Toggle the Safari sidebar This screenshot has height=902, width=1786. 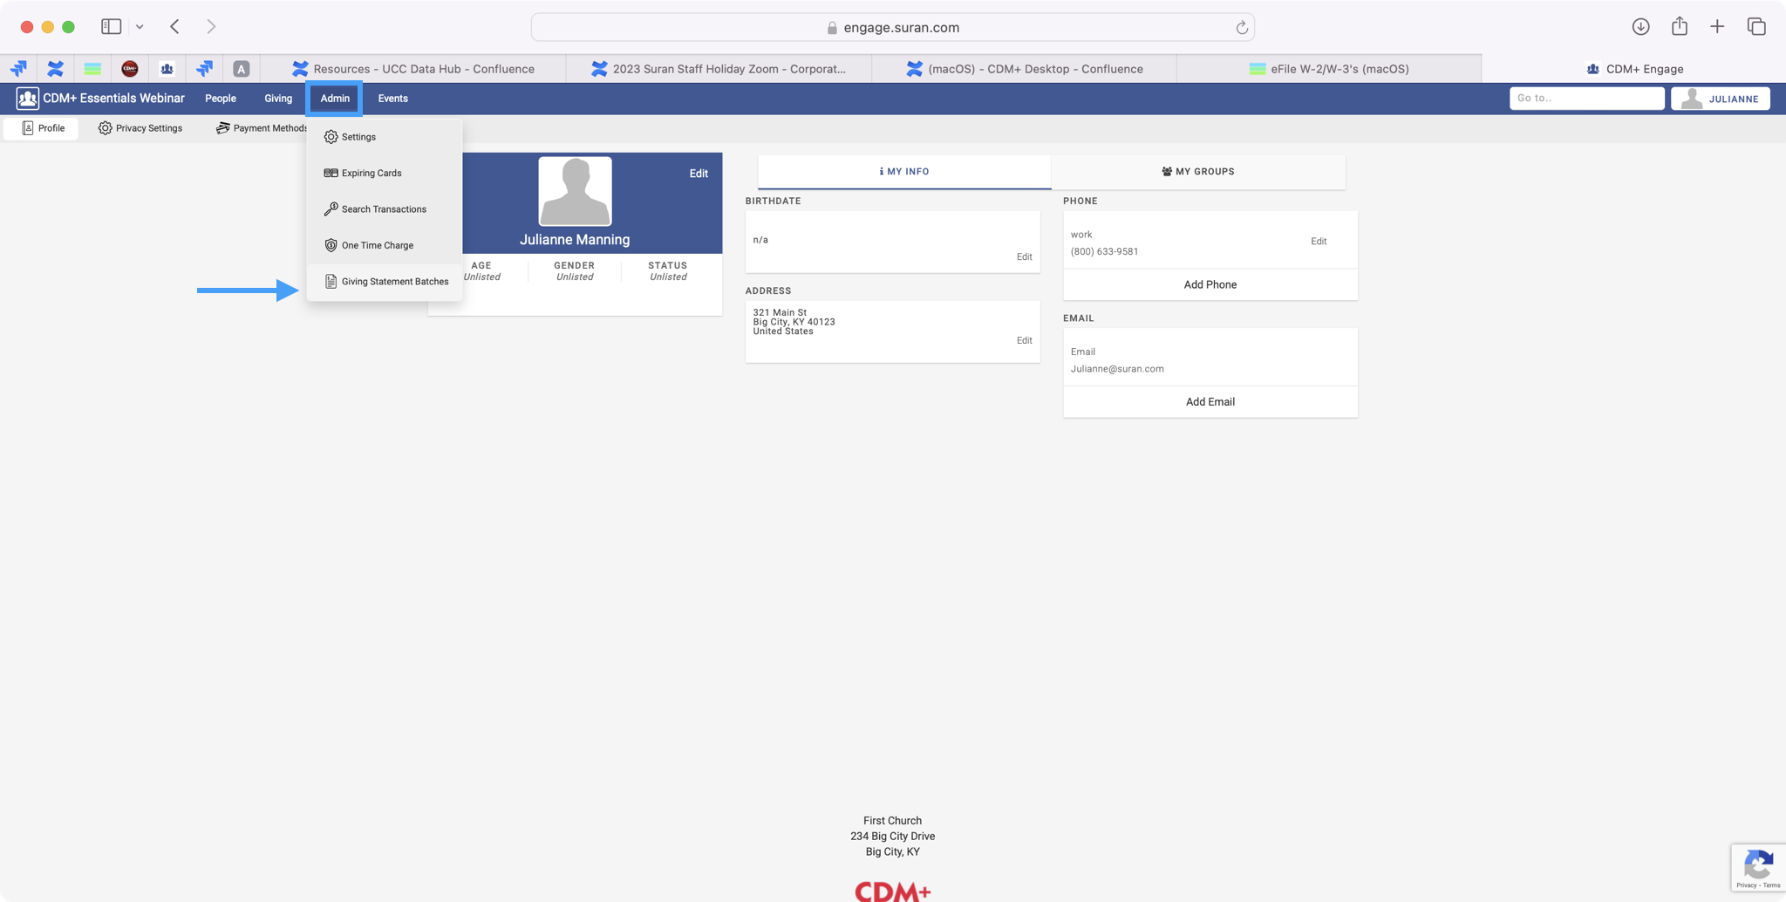tap(111, 27)
